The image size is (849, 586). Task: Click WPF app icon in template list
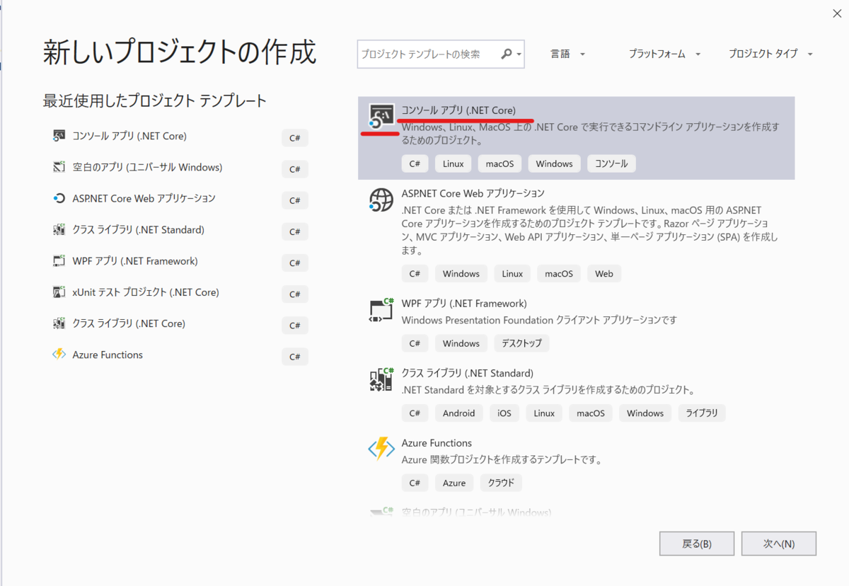381,310
